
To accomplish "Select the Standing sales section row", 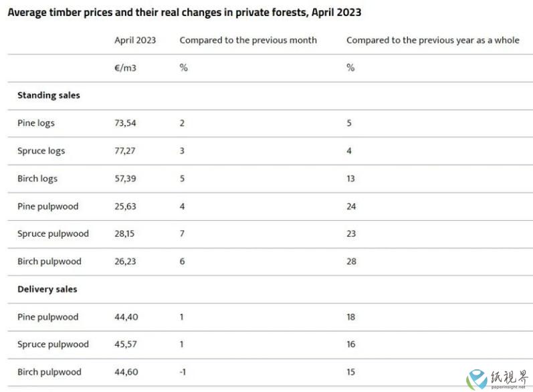I will pos(270,96).
